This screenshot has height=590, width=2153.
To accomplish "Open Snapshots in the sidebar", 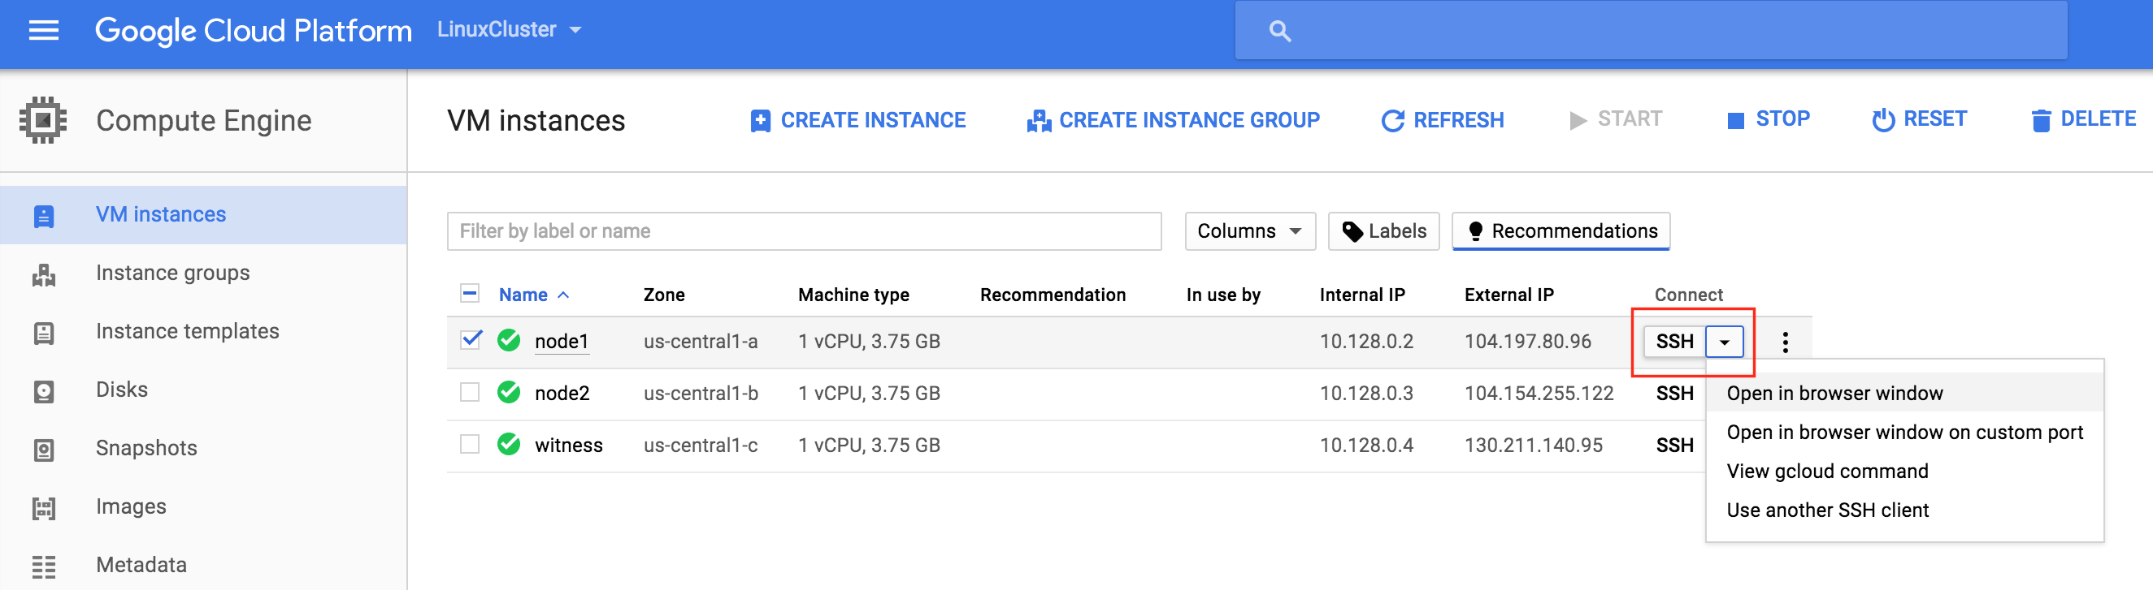I will (x=146, y=448).
